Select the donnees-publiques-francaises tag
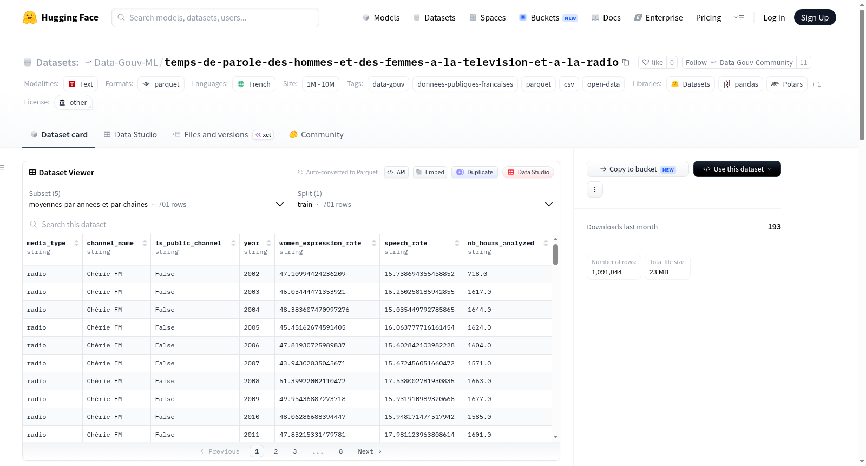 tap(465, 84)
